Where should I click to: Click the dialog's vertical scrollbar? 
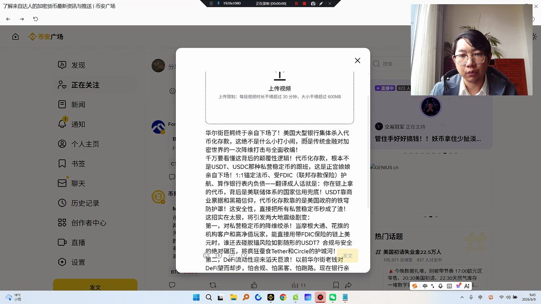coord(369,152)
